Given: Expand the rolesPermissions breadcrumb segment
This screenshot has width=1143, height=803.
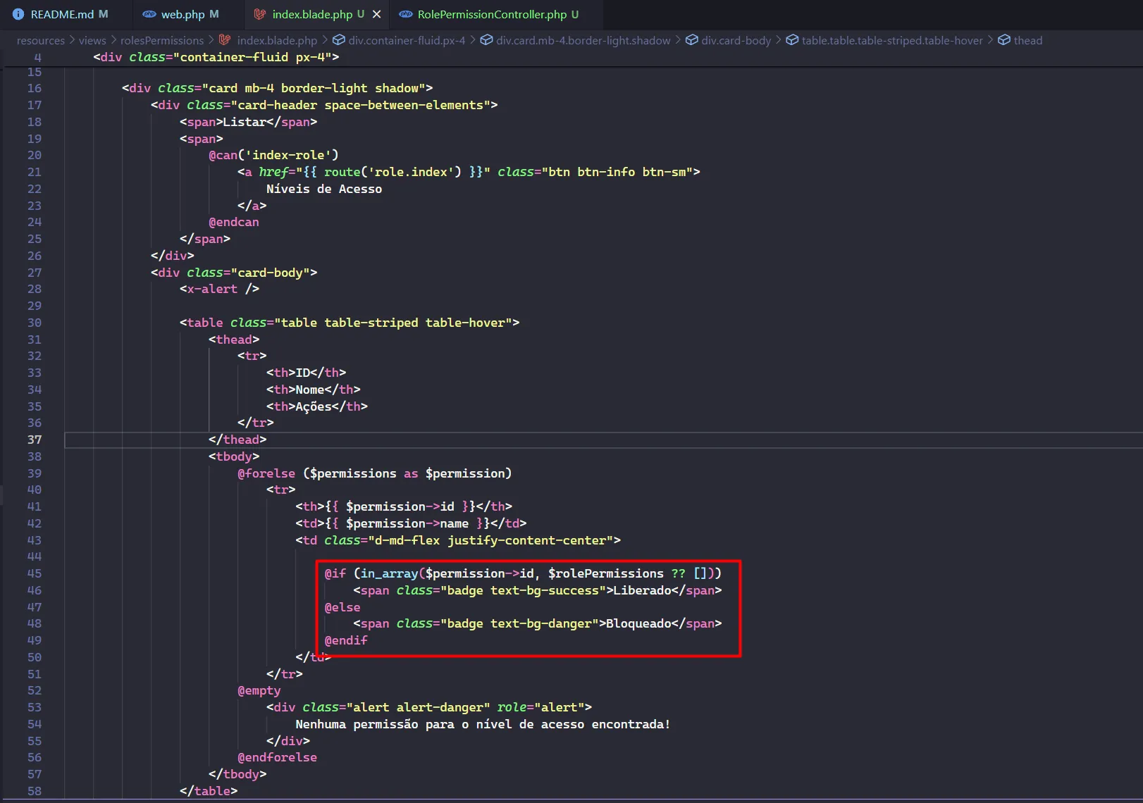Looking at the screenshot, I should click(x=161, y=40).
